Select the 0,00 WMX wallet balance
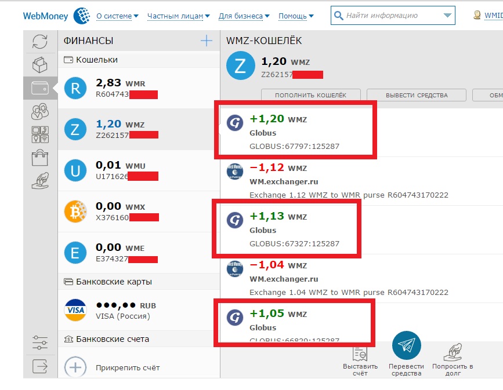 coord(120,206)
